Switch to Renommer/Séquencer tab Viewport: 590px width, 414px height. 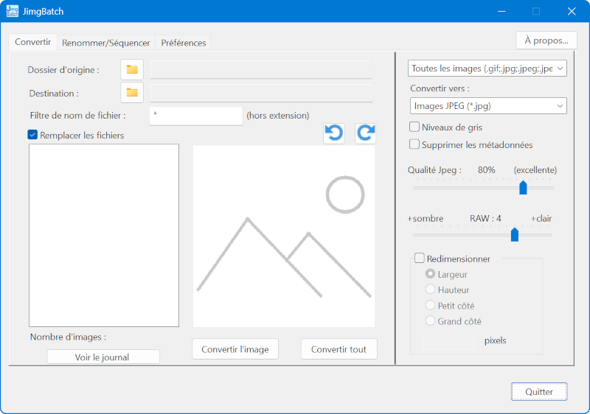[106, 43]
